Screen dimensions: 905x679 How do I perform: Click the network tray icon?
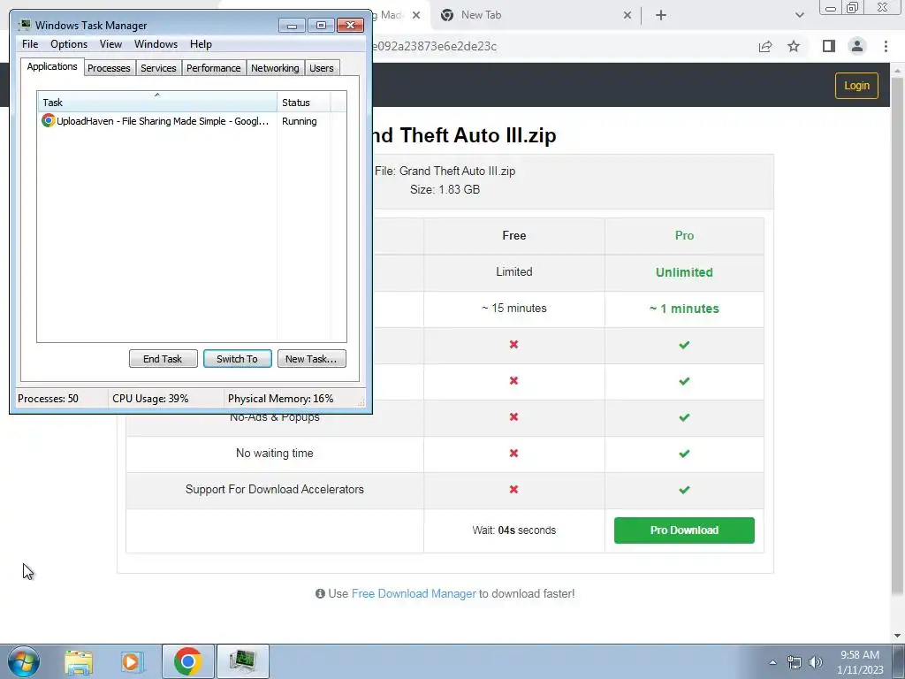pyautogui.click(x=795, y=662)
